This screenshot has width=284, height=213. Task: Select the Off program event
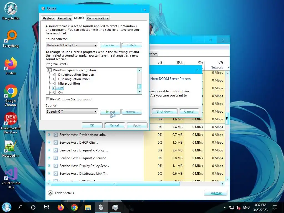pos(61,88)
